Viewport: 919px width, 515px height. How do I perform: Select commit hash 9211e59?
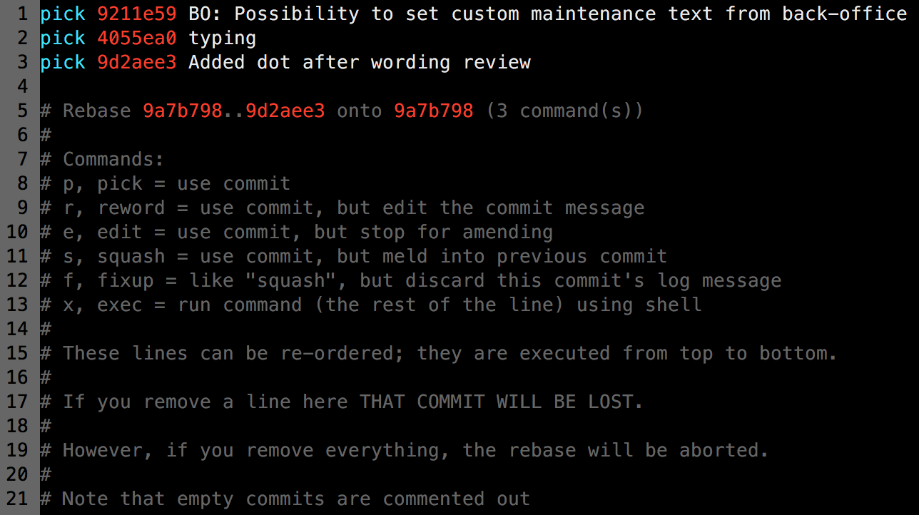coord(137,14)
